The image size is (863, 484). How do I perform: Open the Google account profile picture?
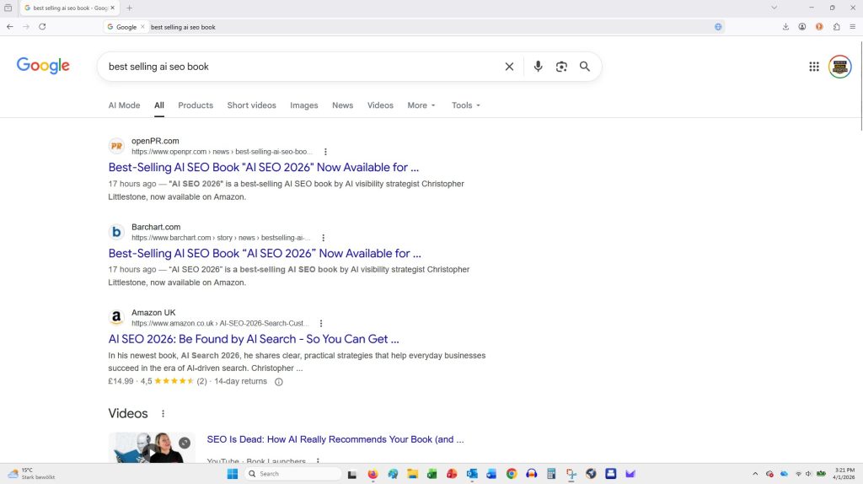pos(840,67)
